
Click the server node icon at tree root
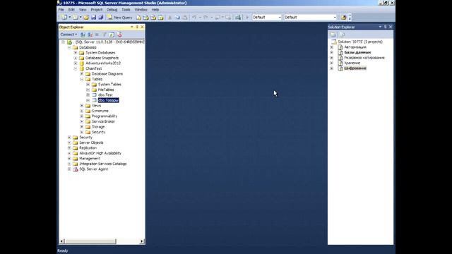(69, 42)
